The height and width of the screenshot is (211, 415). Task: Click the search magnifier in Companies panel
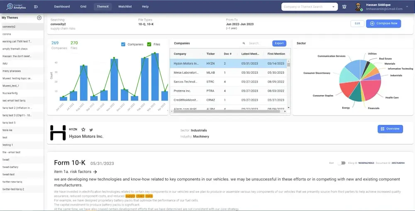click(244, 43)
